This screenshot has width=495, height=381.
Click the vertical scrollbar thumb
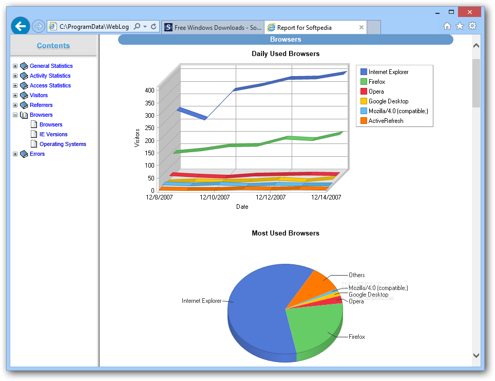(476, 83)
